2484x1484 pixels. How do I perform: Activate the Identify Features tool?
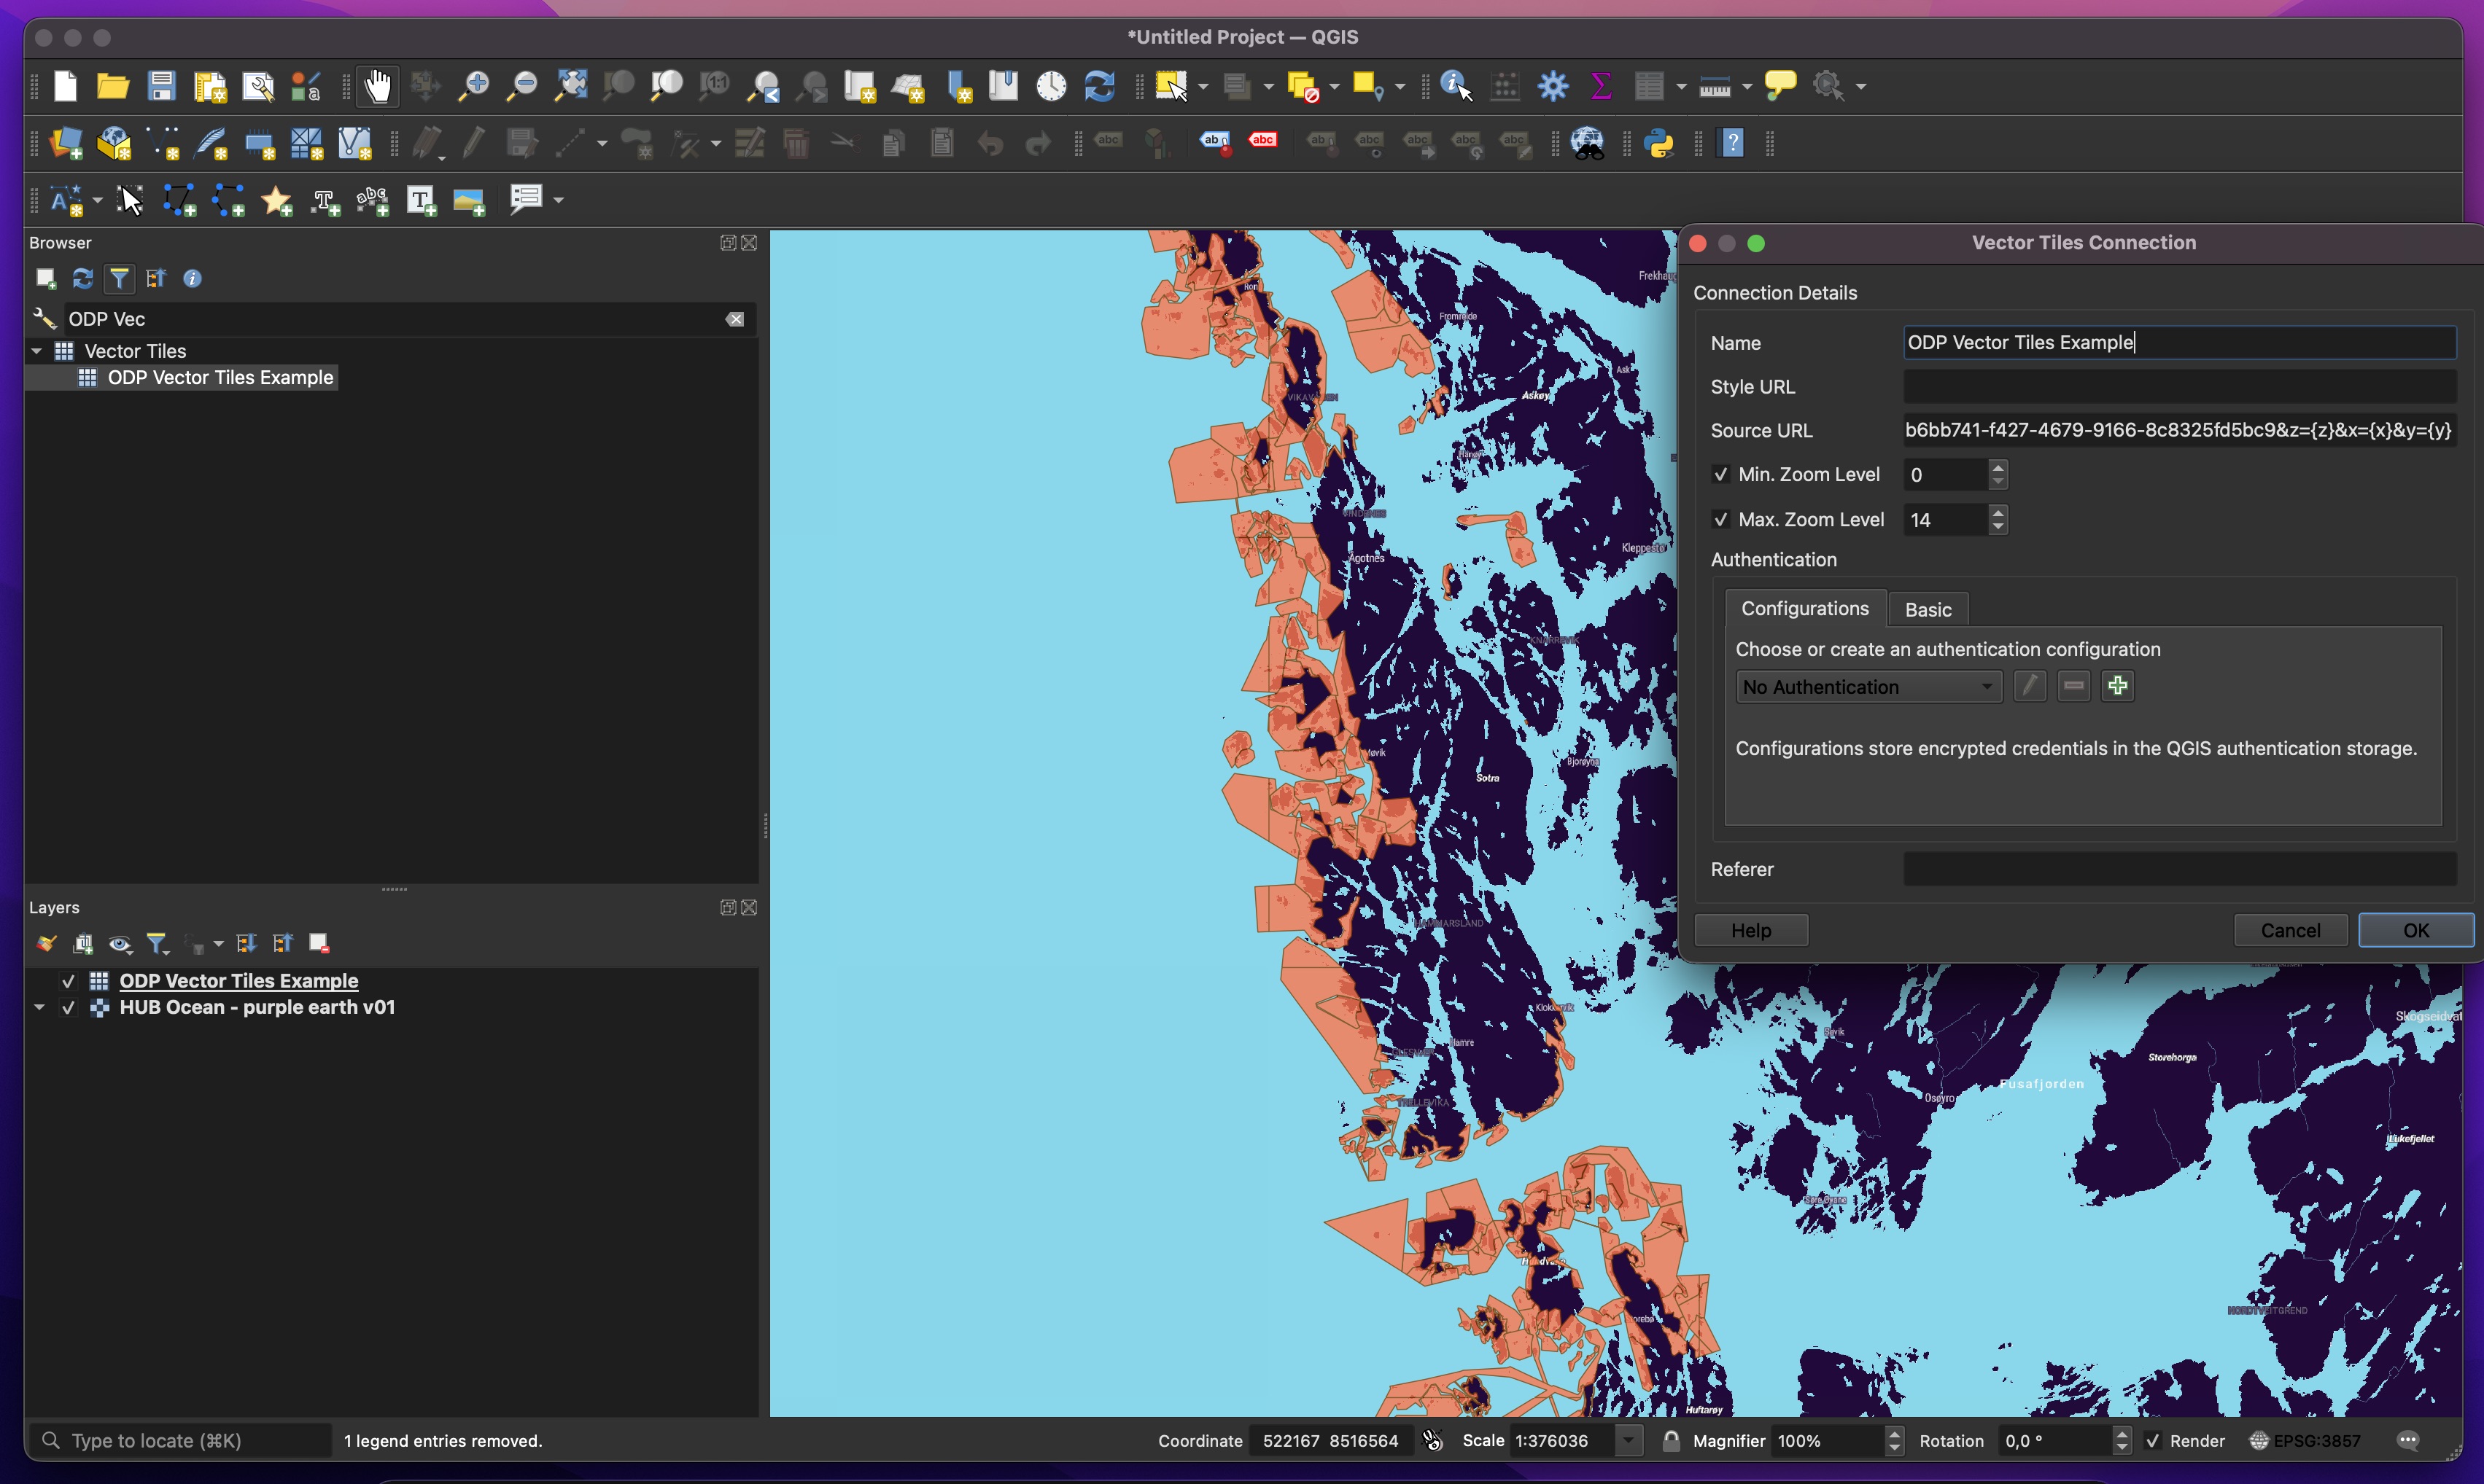click(1453, 86)
